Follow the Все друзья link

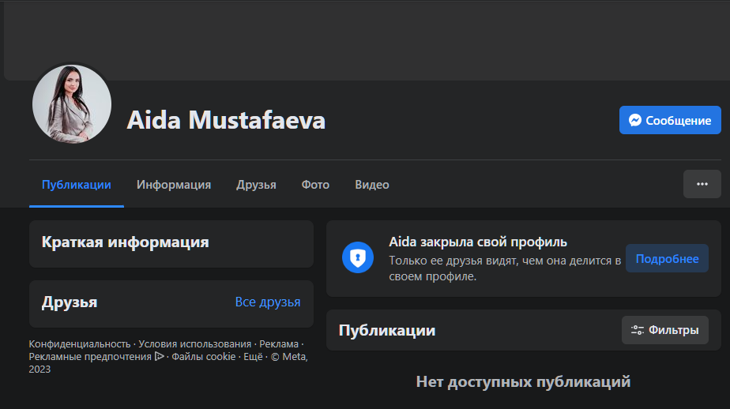(x=268, y=302)
